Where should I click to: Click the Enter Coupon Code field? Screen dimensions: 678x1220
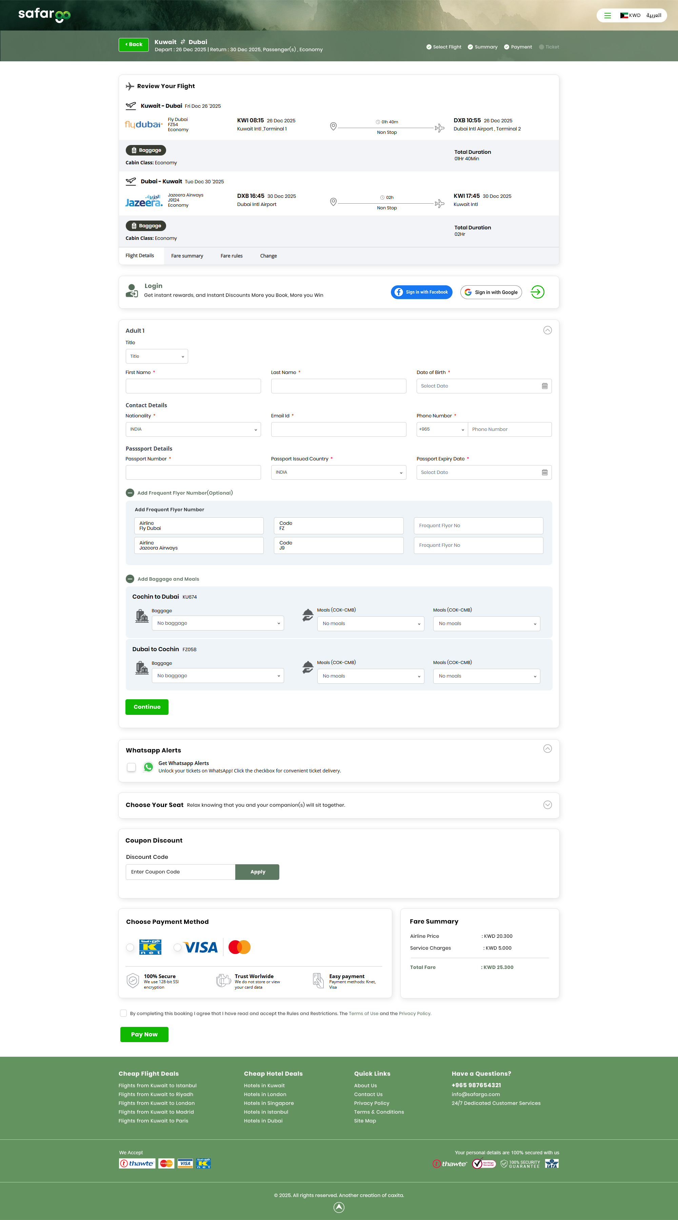pos(180,871)
